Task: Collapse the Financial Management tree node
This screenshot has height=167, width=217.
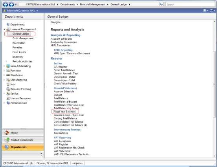Action: coord(4,29)
